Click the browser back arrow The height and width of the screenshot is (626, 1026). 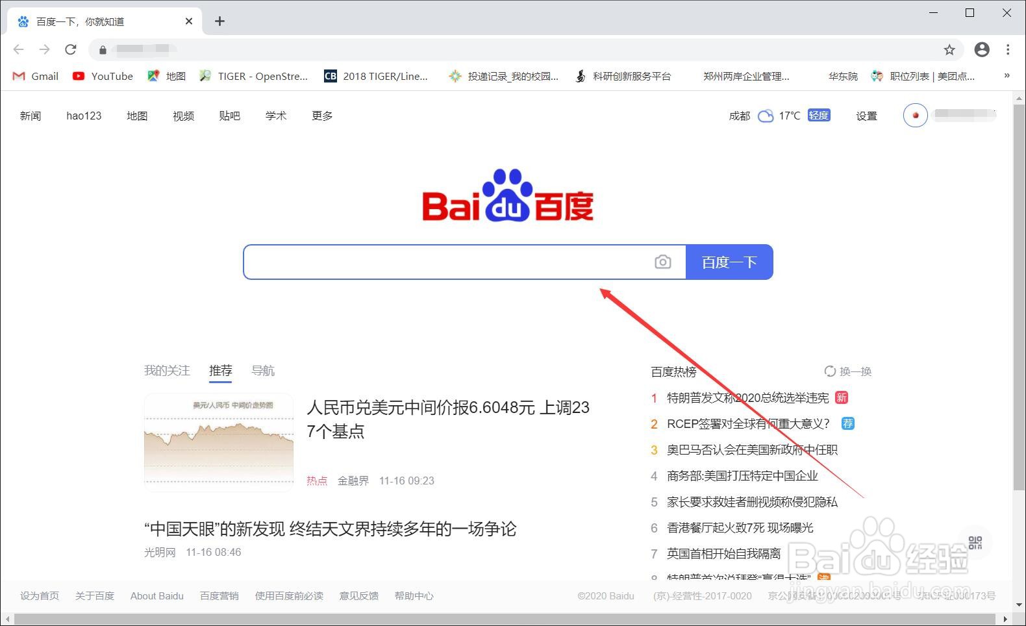pos(18,49)
